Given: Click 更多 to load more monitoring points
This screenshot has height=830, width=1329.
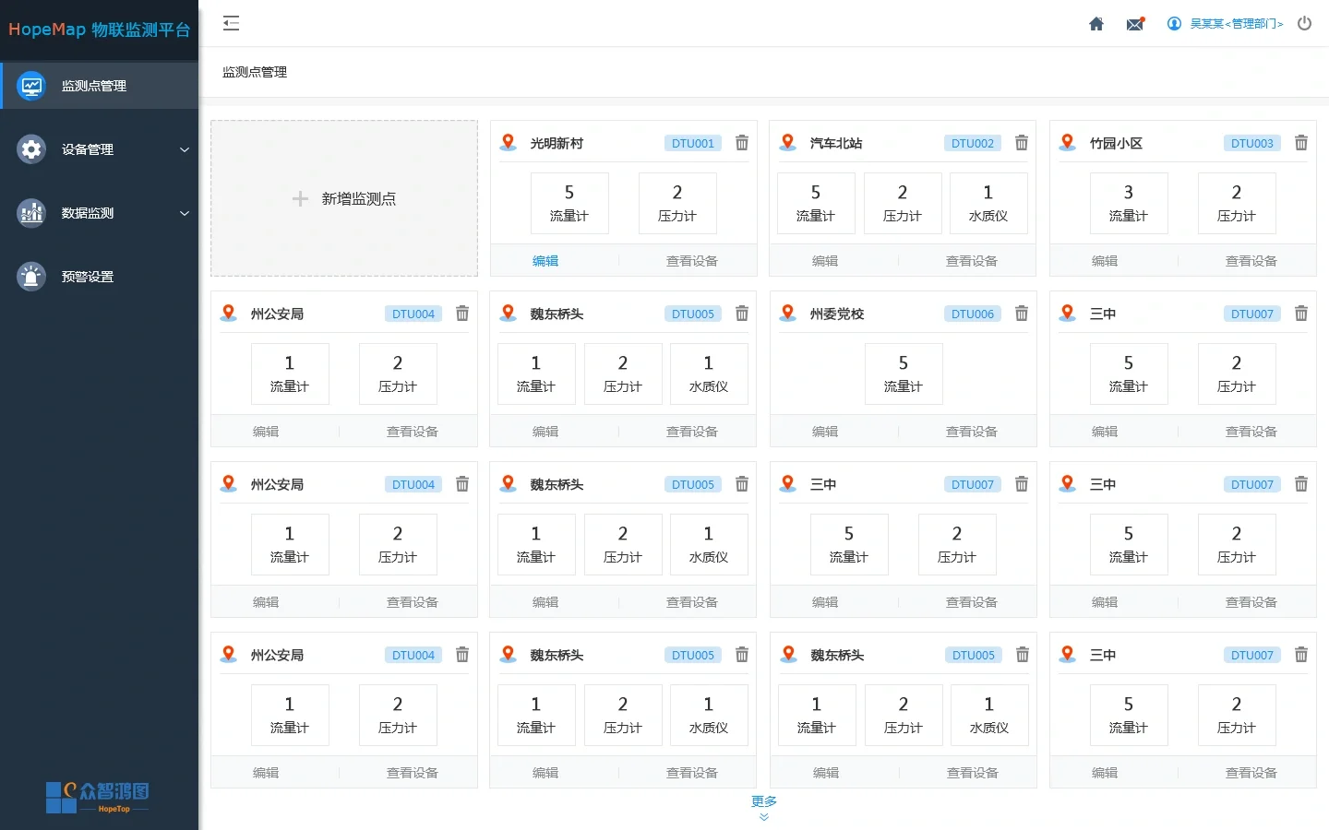Looking at the screenshot, I should click(x=763, y=802).
